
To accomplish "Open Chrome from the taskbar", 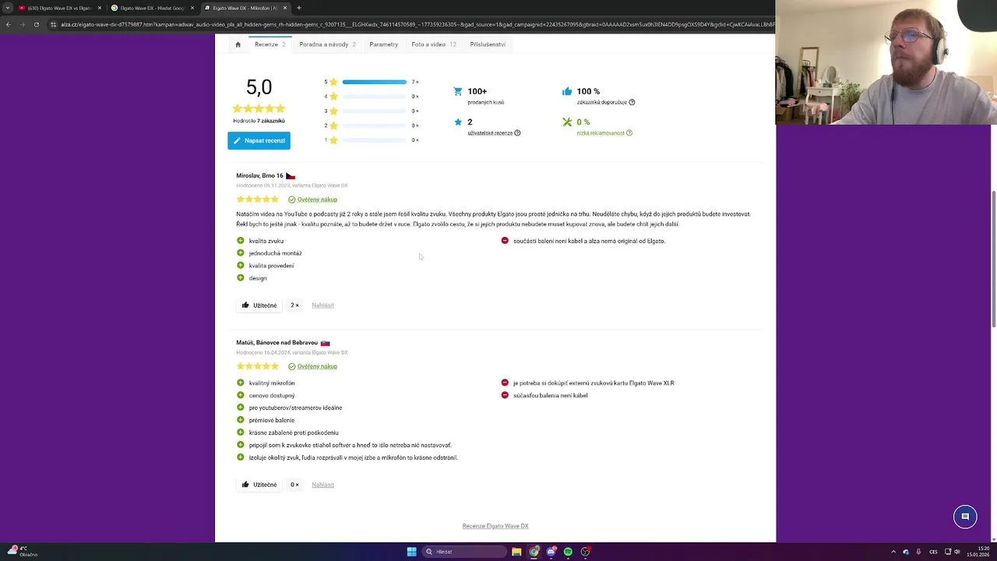I will click(534, 552).
